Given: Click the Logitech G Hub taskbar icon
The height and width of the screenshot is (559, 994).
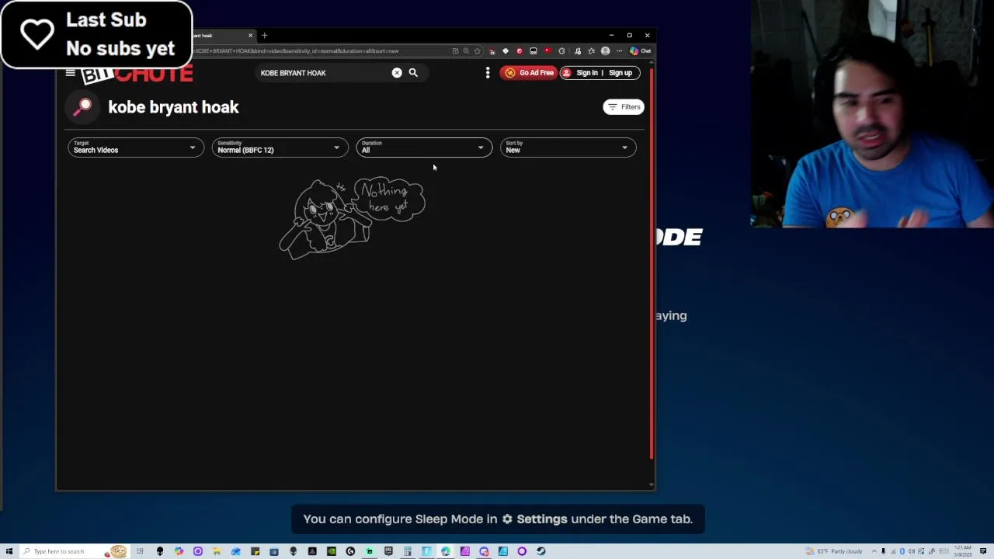Looking at the screenshot, I should (350, 551).
